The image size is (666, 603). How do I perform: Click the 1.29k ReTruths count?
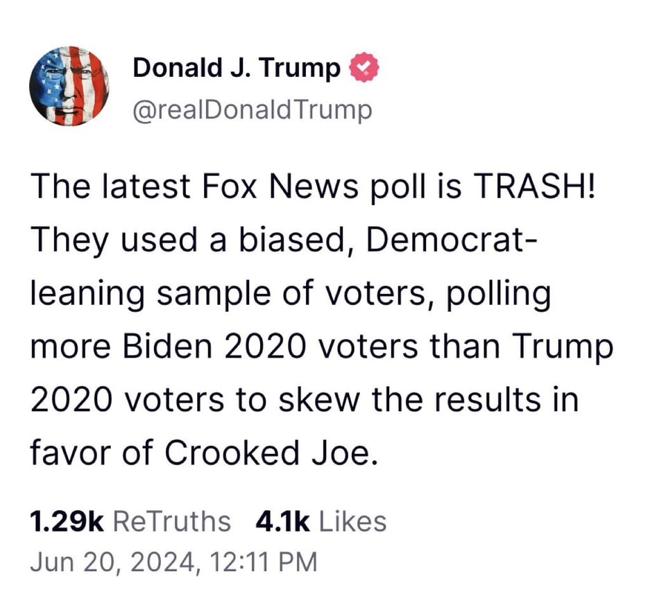click(x=67, y=521)
